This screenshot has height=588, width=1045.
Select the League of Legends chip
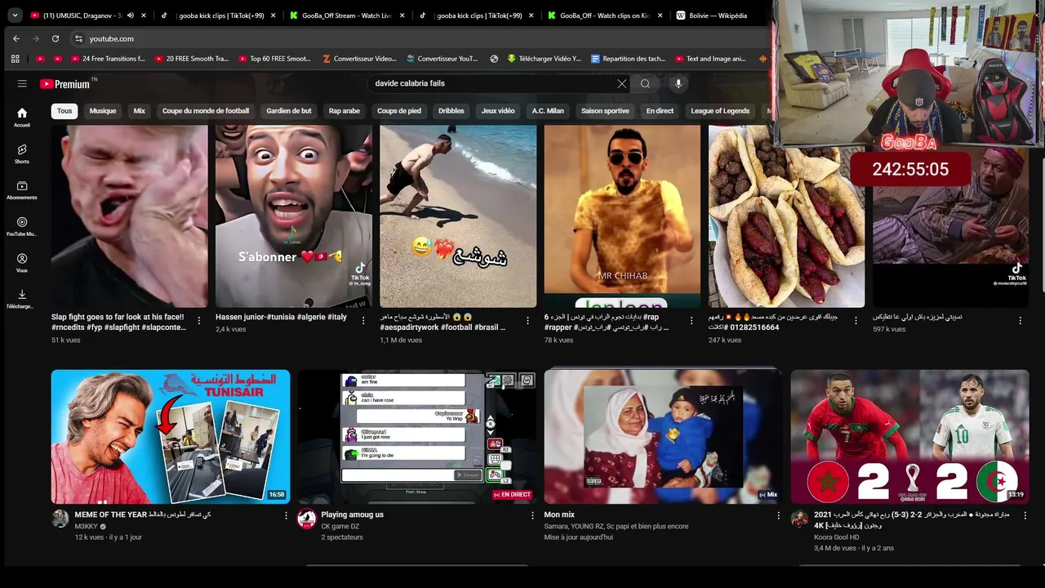pyautogui.click(x=720, y=111)
